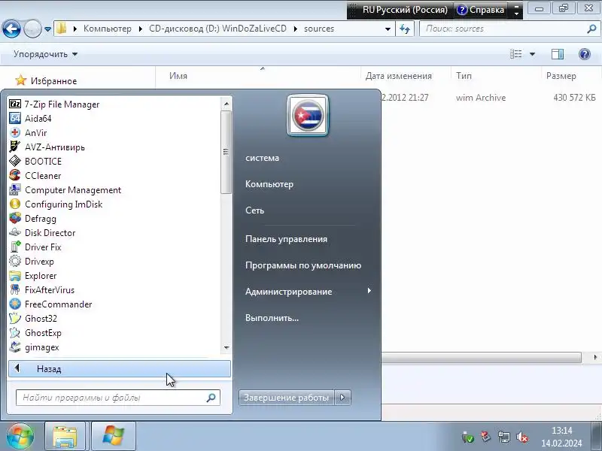Click the Windows Start orb

[x=20, y=436]
